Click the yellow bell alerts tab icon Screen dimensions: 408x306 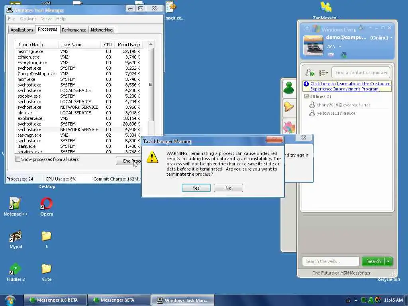coord(289,107)
